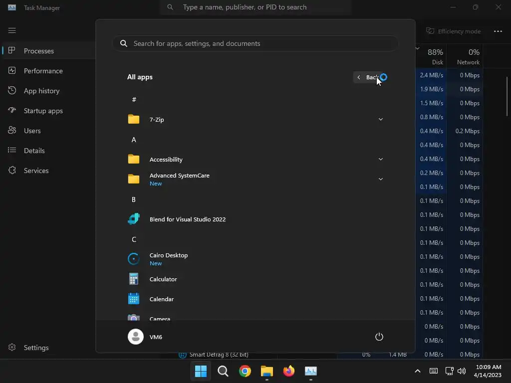This screenshot has height=383, width=511.
Task: Open the Users page in Task Manager
Action: [x=49, y=131]
